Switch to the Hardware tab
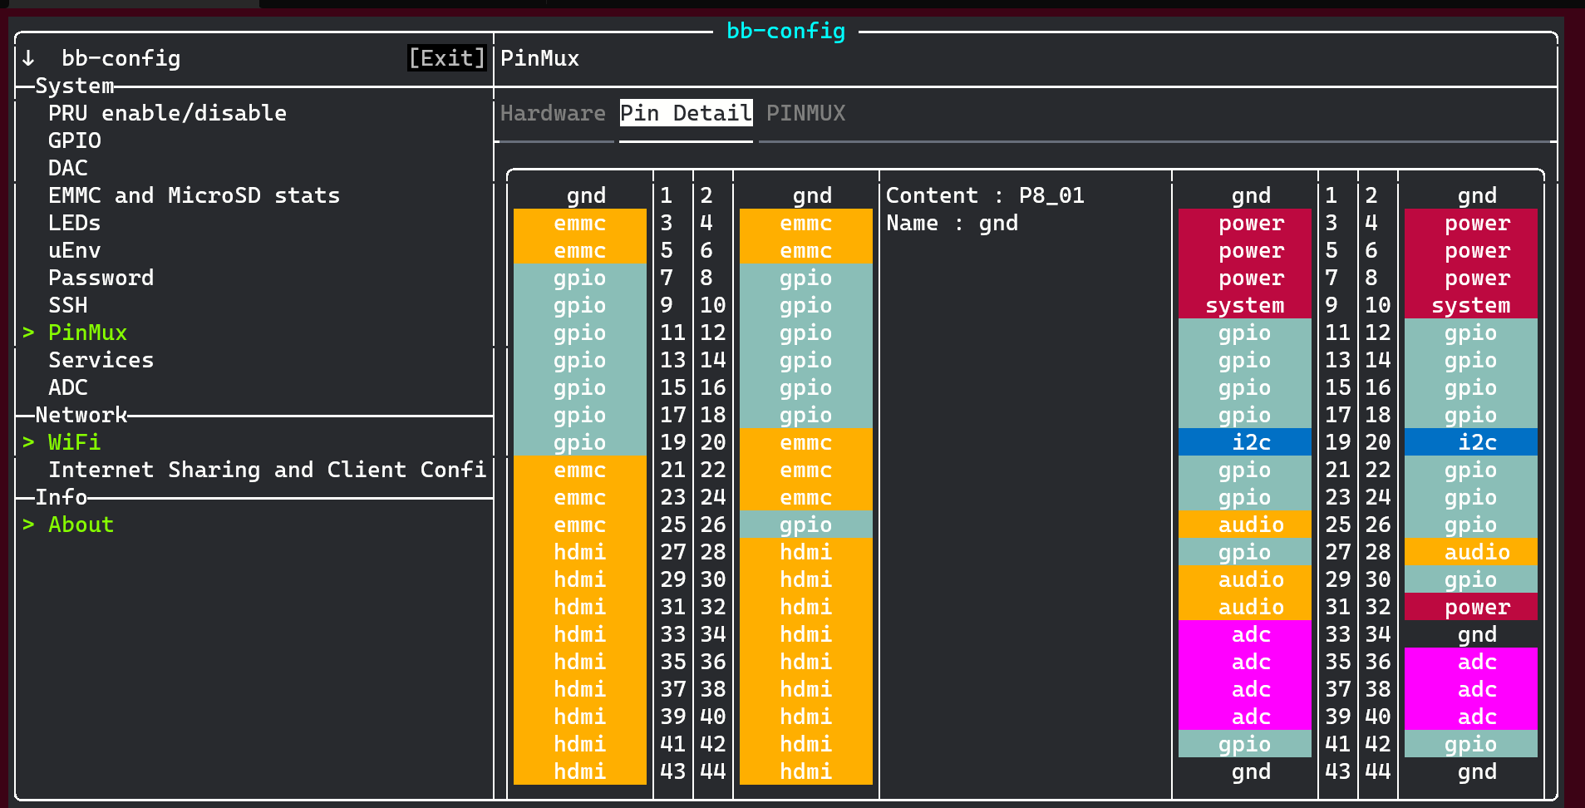The height and width of the screenshot is (808, 1585). [x=552, y=113]
